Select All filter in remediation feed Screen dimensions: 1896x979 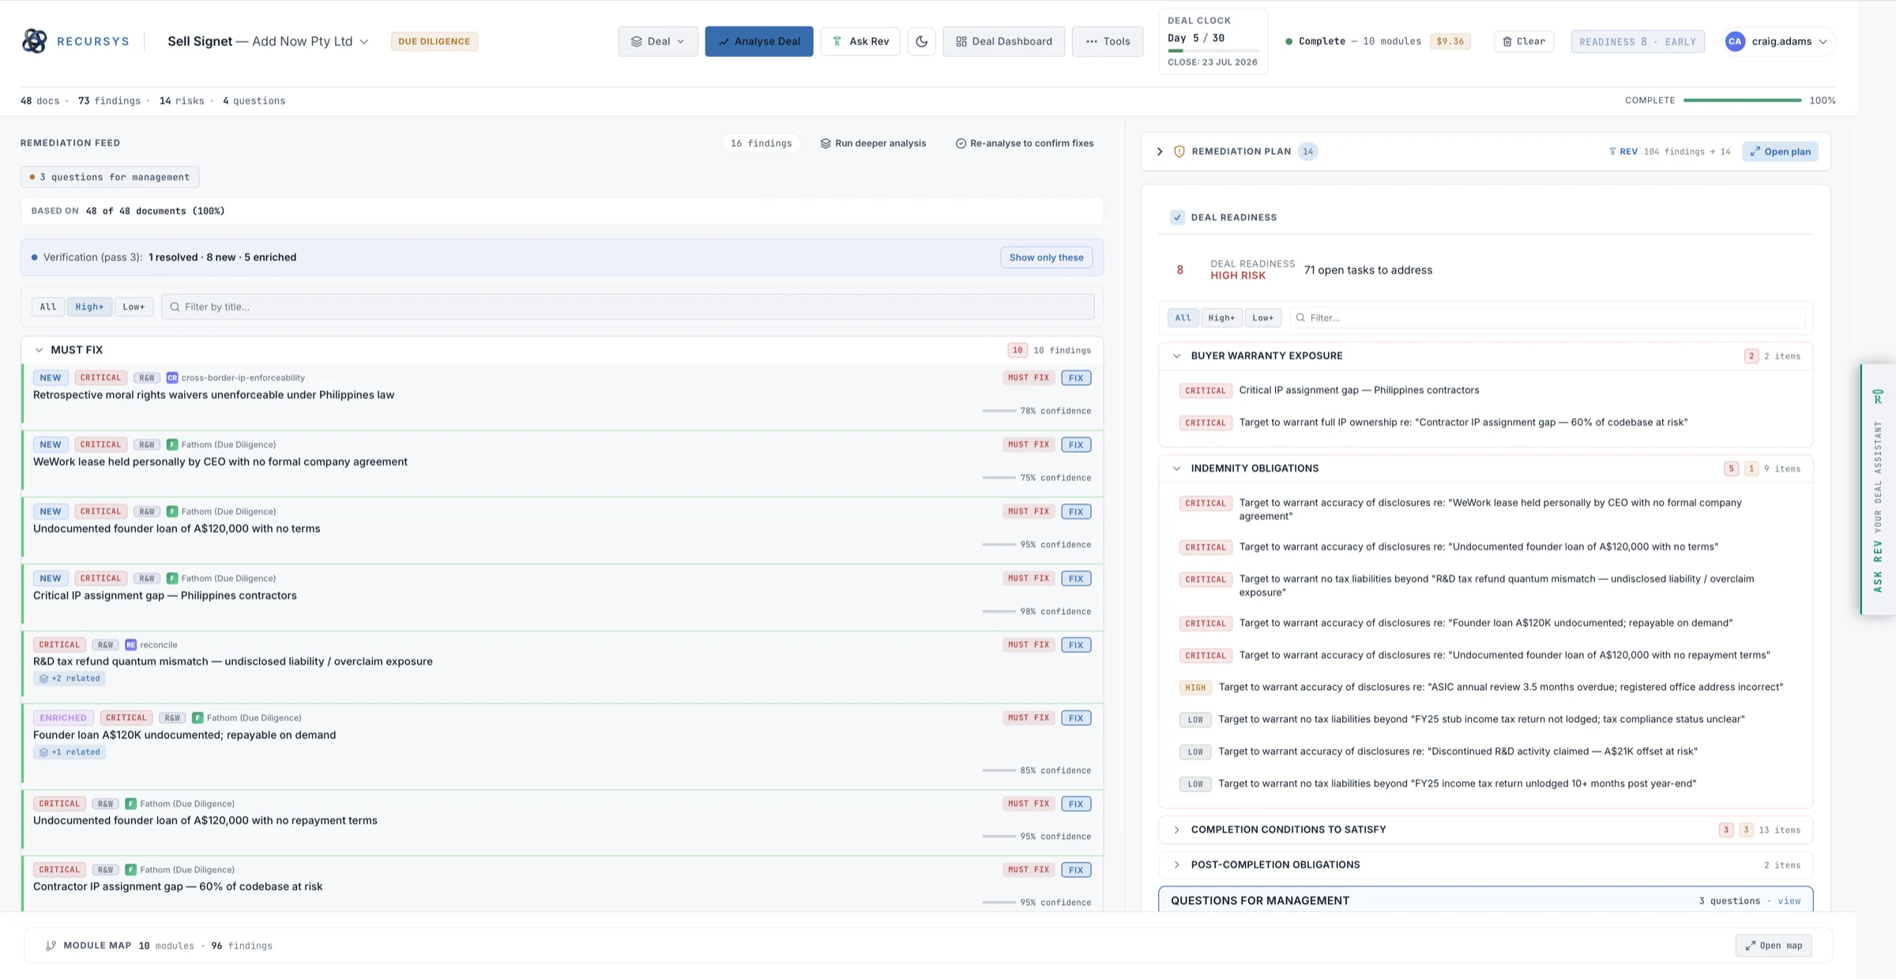(48, 307)
